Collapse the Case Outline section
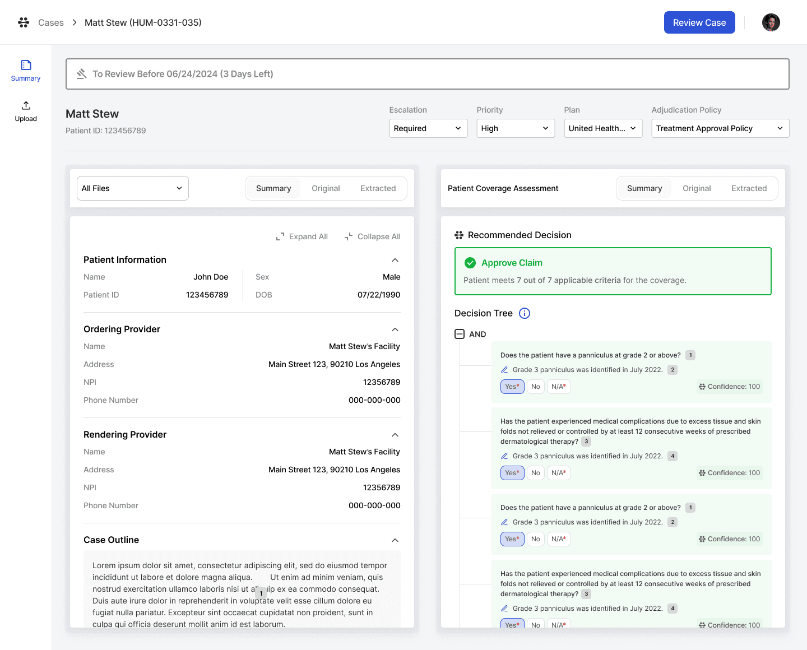This screenshot has width=807, height=650. [x=395, y=540]
